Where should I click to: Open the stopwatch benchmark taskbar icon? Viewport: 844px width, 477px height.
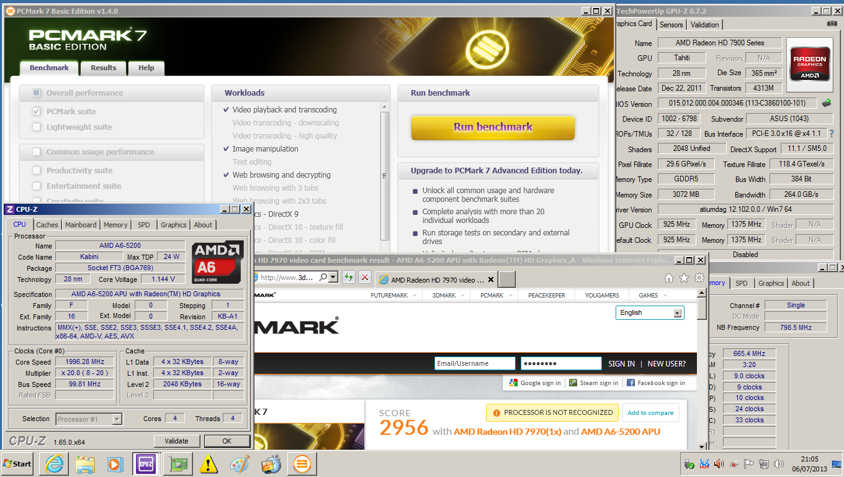click(271, 464)
